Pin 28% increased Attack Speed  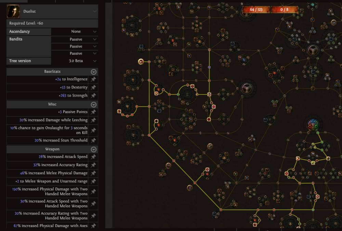point(93,157)
